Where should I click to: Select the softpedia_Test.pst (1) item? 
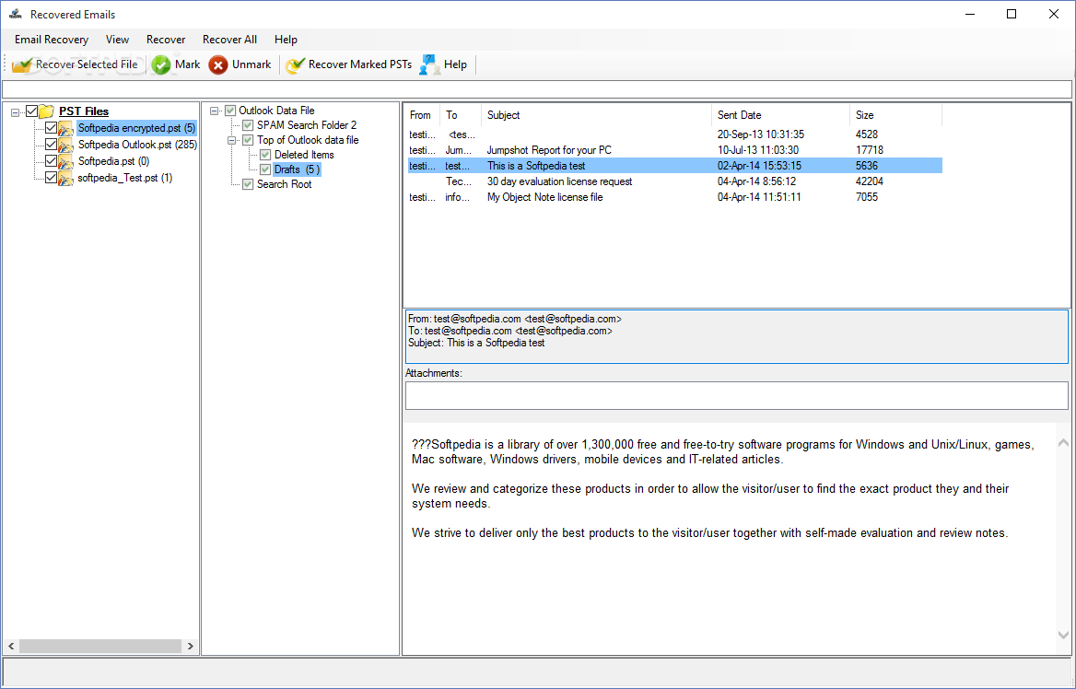[x=124, y=178]
